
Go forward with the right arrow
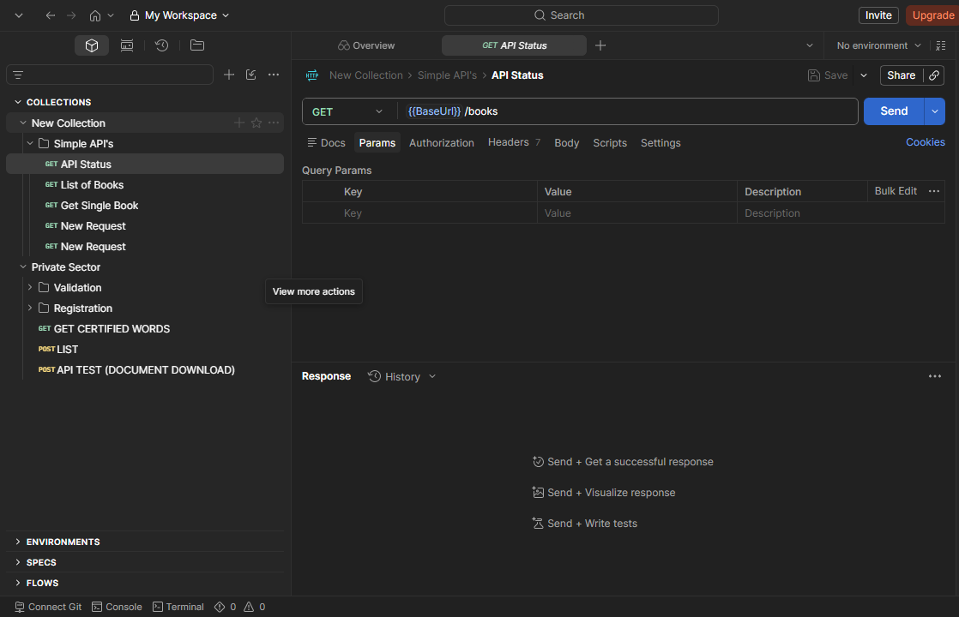pyautogui.click(x=71, y=15)
